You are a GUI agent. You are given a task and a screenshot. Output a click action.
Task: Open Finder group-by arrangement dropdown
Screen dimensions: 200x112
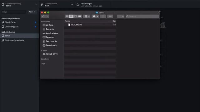point(87,16)
